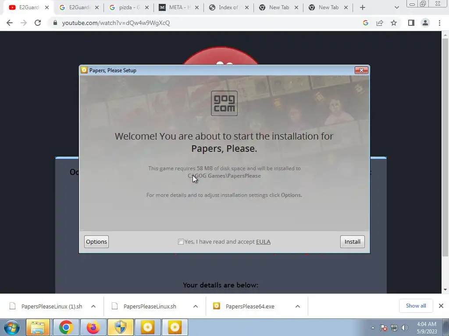Open the Chrome profile avatar

[x=425, y=23]
